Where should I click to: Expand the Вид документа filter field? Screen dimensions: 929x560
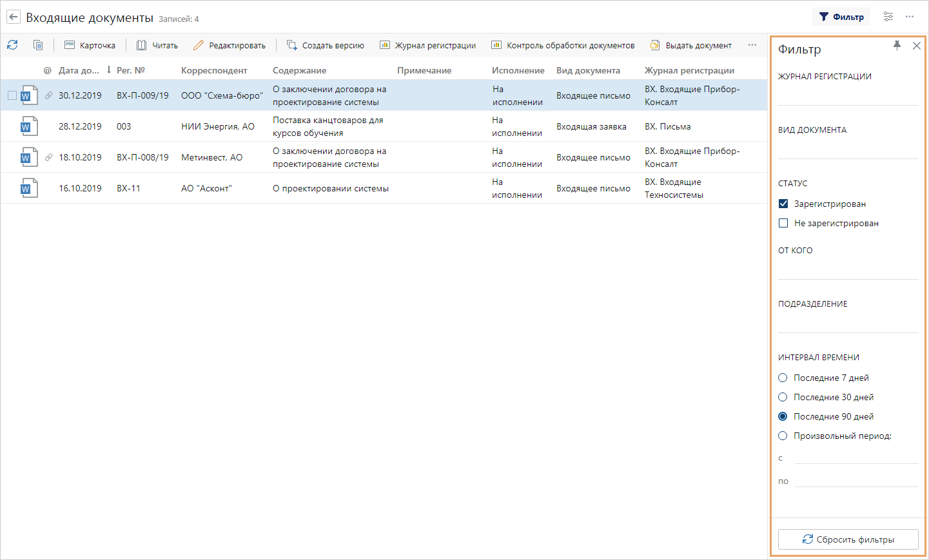[848, 149]
